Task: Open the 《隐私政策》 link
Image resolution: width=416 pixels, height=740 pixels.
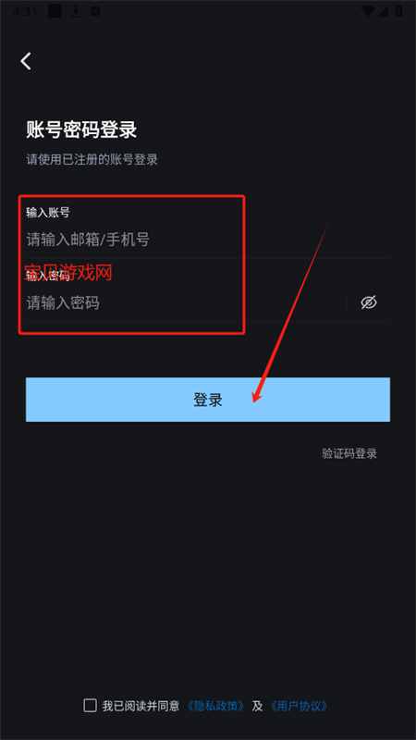Action: (216, 706)
